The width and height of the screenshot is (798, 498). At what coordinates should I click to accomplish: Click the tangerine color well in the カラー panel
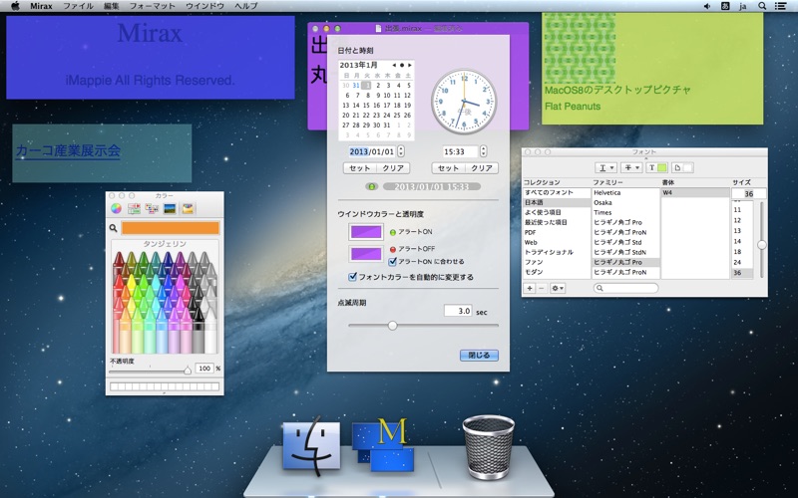point(171,228)
